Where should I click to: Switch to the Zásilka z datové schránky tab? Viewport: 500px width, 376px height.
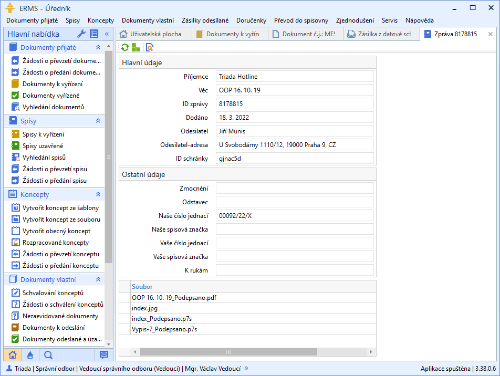[381, 34]
